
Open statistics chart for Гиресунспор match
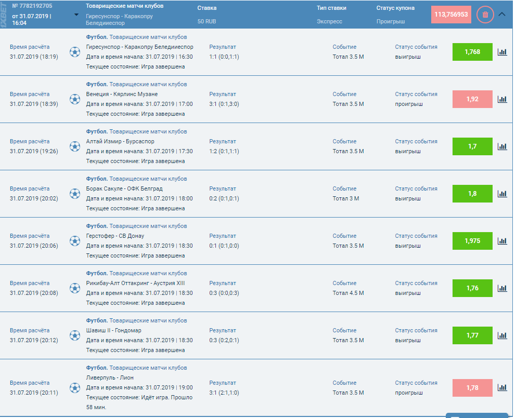(502, 52)
